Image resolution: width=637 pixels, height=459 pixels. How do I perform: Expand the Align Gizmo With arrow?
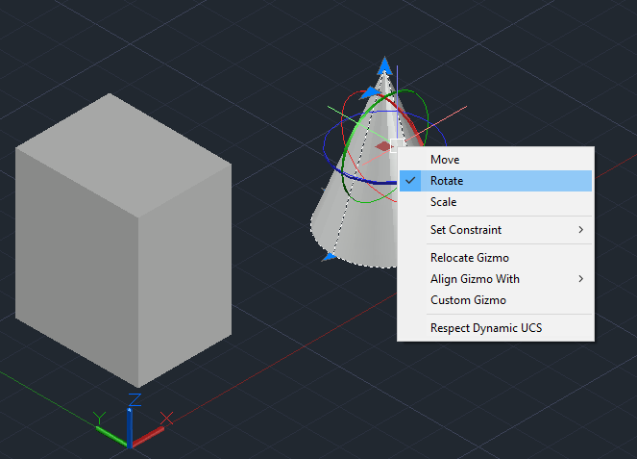tap(581, 279)
